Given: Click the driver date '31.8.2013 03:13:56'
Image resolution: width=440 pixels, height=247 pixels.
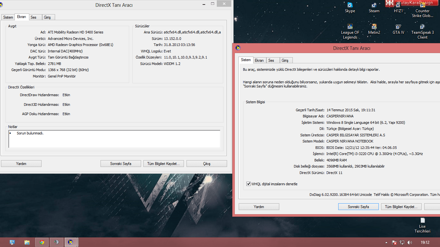Looking at the screenshot, I should click(179, 45).
